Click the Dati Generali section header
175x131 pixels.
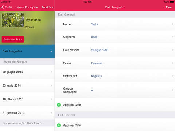[x=66, y=15]
